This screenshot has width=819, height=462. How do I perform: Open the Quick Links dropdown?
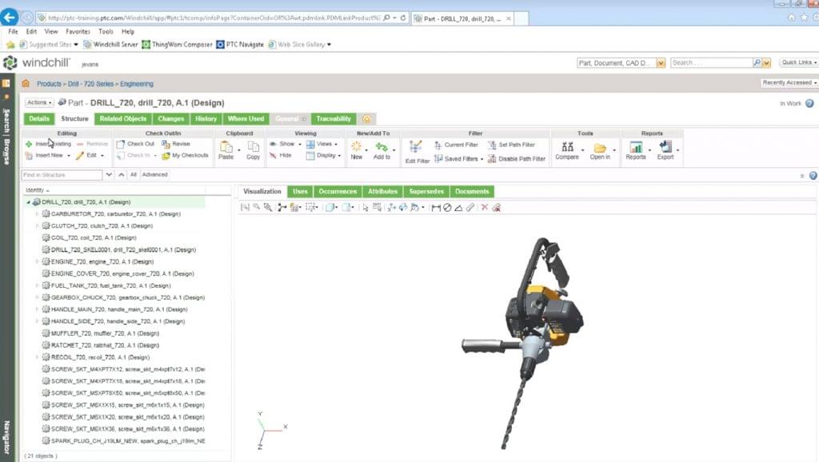tap(799, 62)
